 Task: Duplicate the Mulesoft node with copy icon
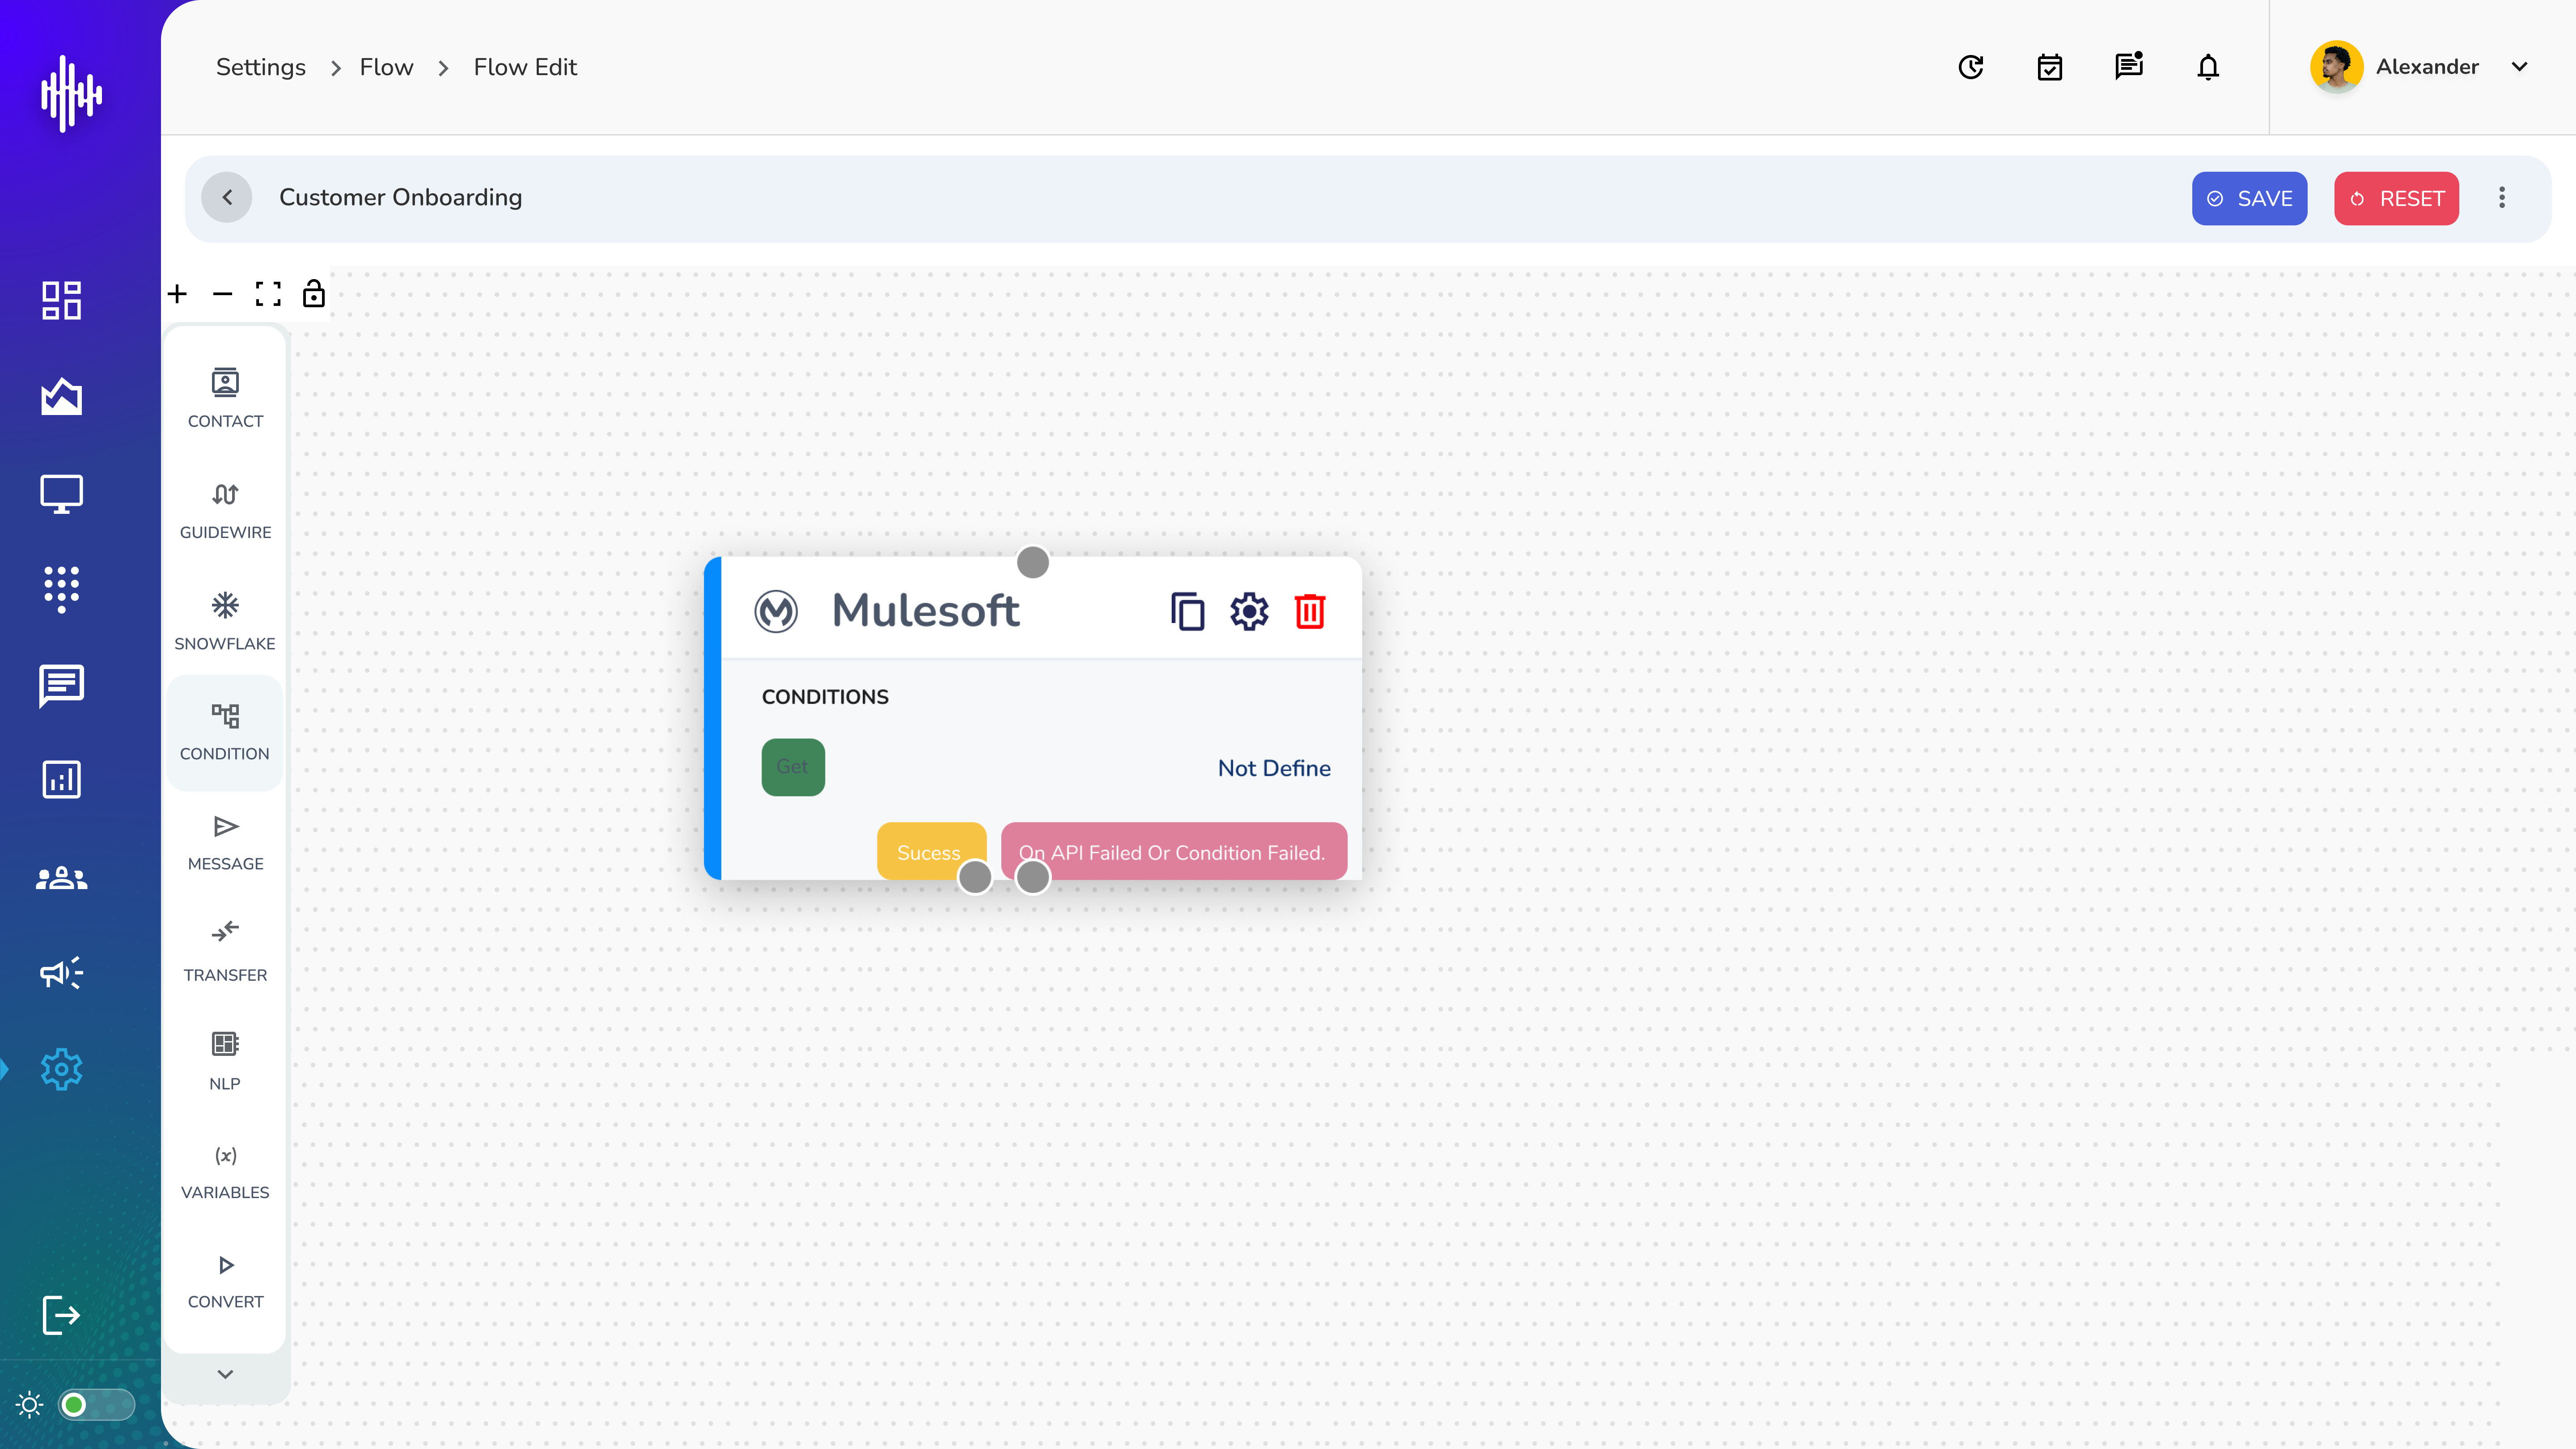coord(1187,611)
